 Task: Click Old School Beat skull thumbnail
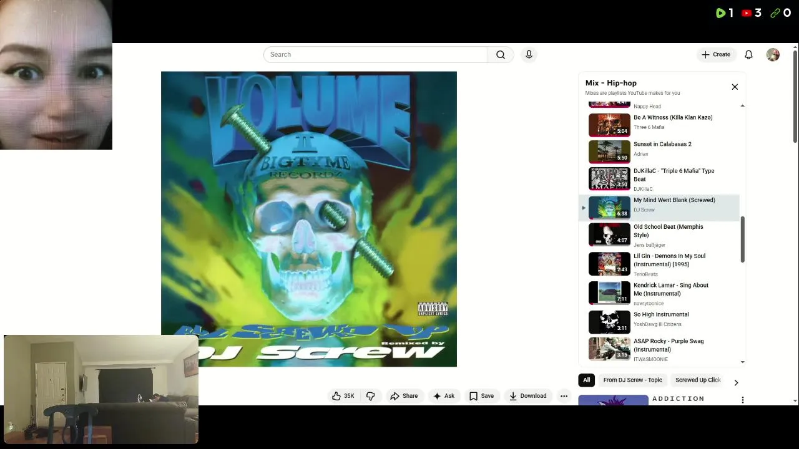(609, 235)
